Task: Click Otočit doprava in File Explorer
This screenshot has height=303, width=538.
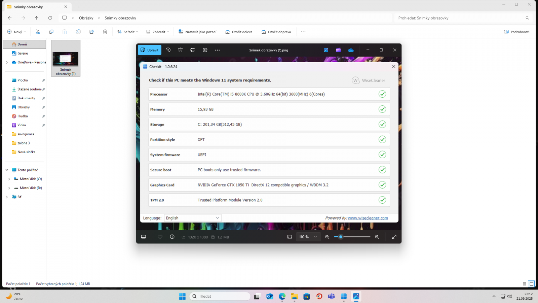Action: tap(276, 32)
